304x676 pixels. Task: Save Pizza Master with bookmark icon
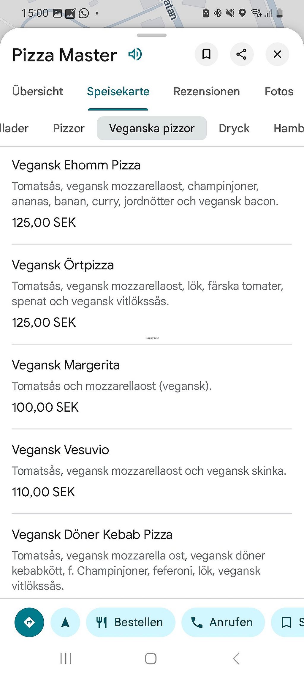pos(206,54)
